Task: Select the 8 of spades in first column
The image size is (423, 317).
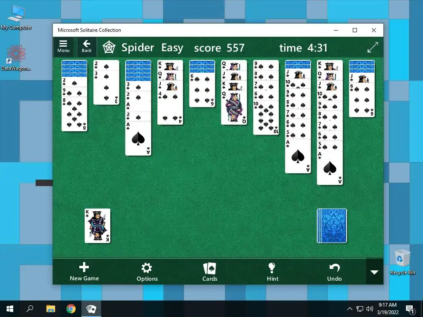Action: [74, 114]
